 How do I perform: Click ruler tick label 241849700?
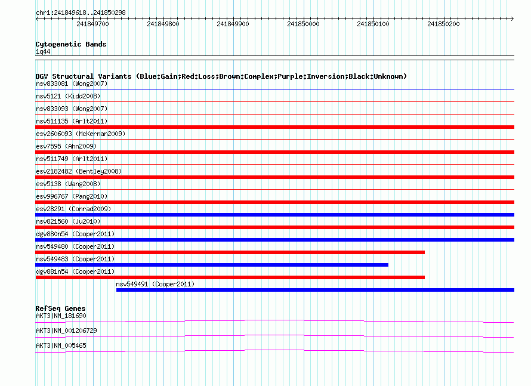click(92, 24)
